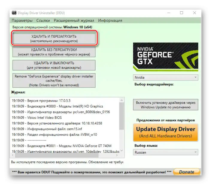Image resolution: width=211 pixels, height=185 pixels.
Task: Open the Информация menu
Action: pos(110,21)
